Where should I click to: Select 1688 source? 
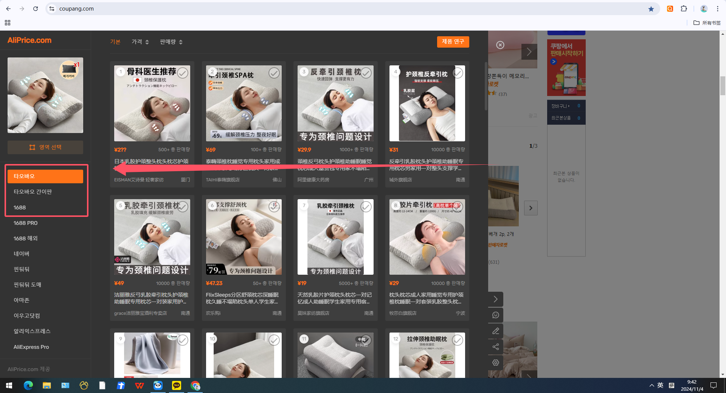click(45, 207)
